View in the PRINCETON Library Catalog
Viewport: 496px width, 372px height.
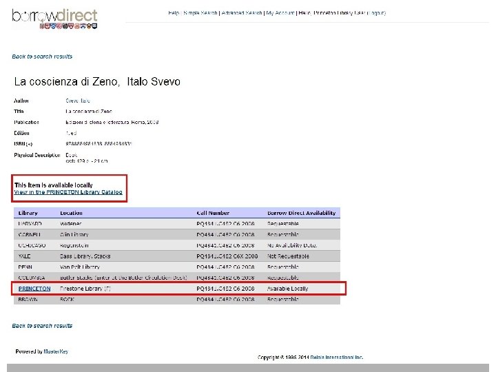tap(68, 192)
